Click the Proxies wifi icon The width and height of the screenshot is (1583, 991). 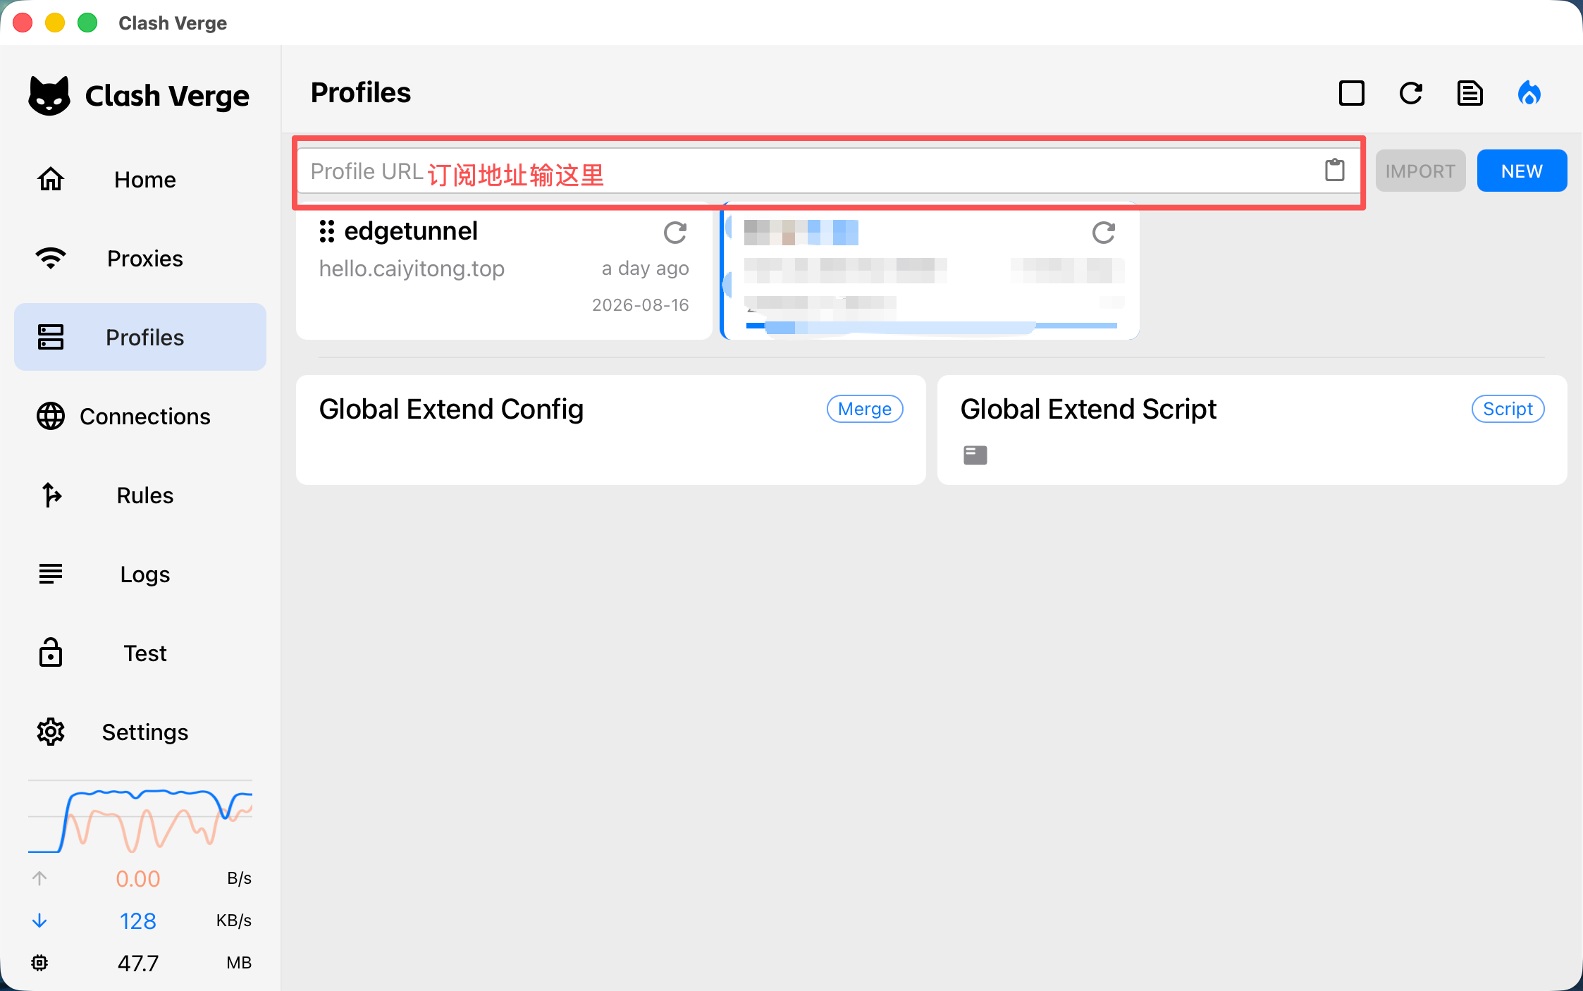51,258
